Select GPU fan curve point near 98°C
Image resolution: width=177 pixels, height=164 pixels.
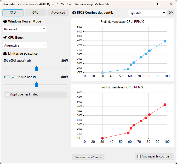coord(165,105)
